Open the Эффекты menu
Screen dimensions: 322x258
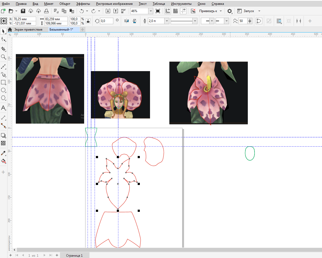coord(83,4)
